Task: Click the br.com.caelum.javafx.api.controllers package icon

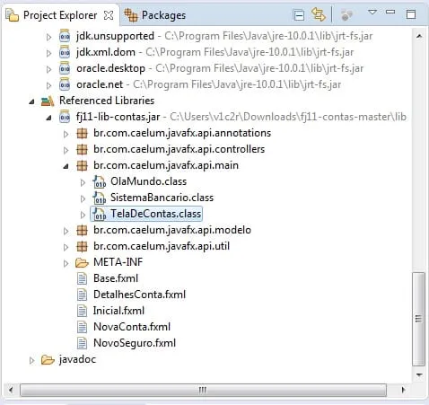Action: point(82,149)
